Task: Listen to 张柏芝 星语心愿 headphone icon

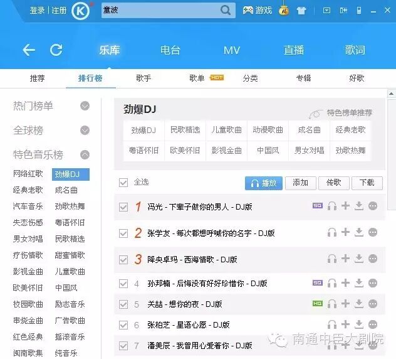Action: tap(332, 324)
